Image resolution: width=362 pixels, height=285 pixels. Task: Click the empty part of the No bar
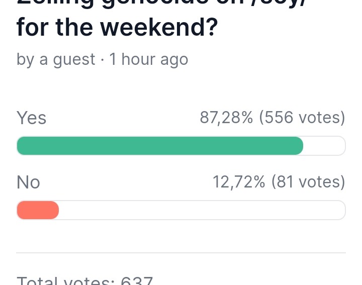click(201, 210)
